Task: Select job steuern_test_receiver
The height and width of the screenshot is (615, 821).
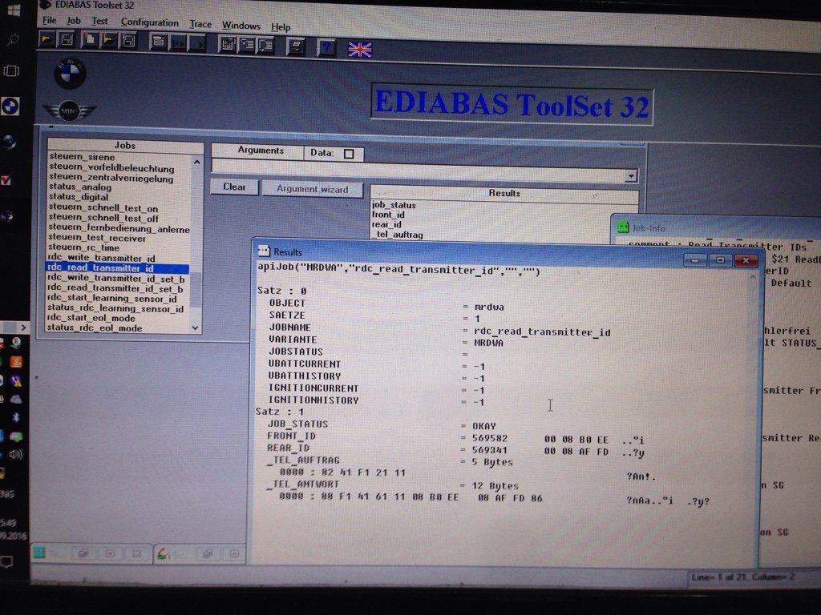Action: click(x=97, y=238)
